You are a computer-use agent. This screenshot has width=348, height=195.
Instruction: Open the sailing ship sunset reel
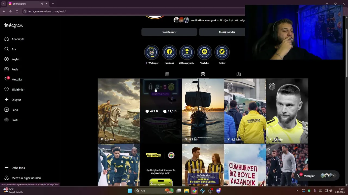pos(203,111)
